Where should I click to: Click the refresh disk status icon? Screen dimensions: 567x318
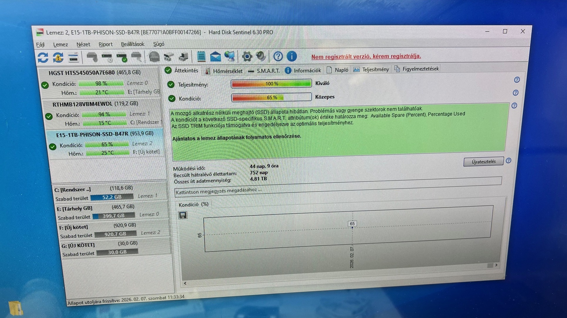point(43,57)
